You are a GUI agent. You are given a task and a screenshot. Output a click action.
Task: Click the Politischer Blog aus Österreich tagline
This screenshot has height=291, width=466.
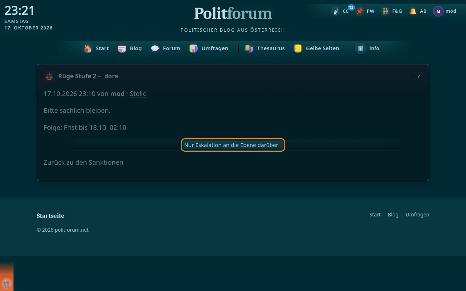233,30
